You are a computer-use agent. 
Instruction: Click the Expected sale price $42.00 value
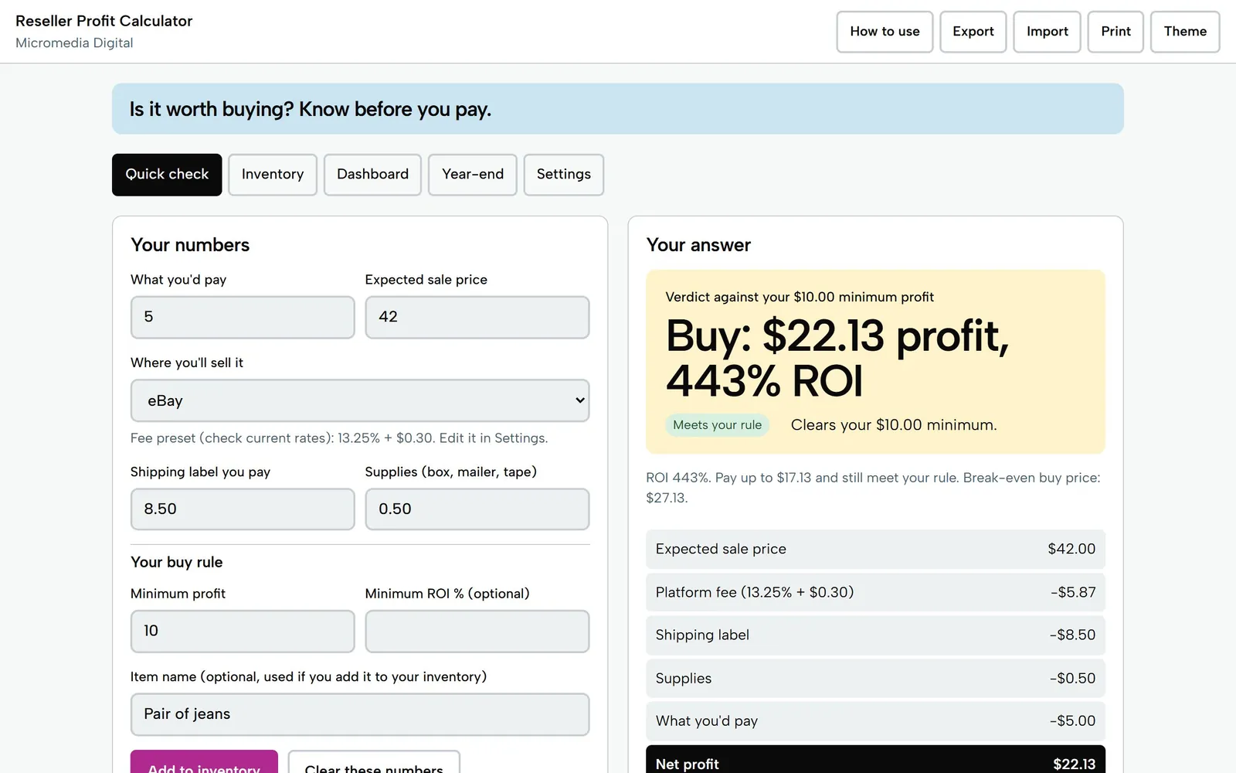[1071, 549]
